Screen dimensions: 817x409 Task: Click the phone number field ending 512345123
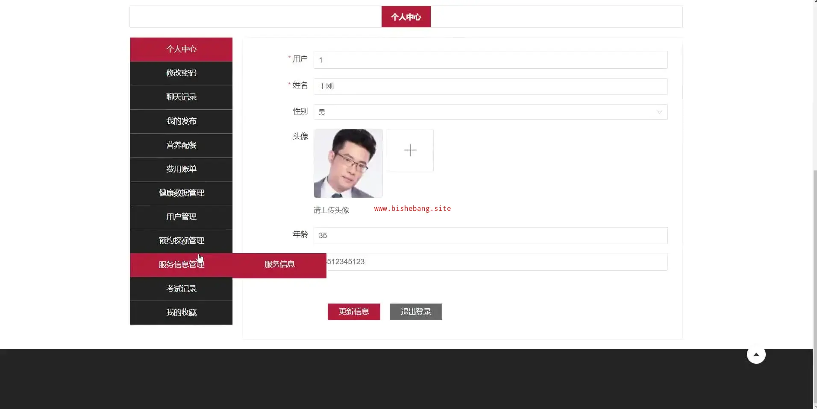(x=497, y=262)
